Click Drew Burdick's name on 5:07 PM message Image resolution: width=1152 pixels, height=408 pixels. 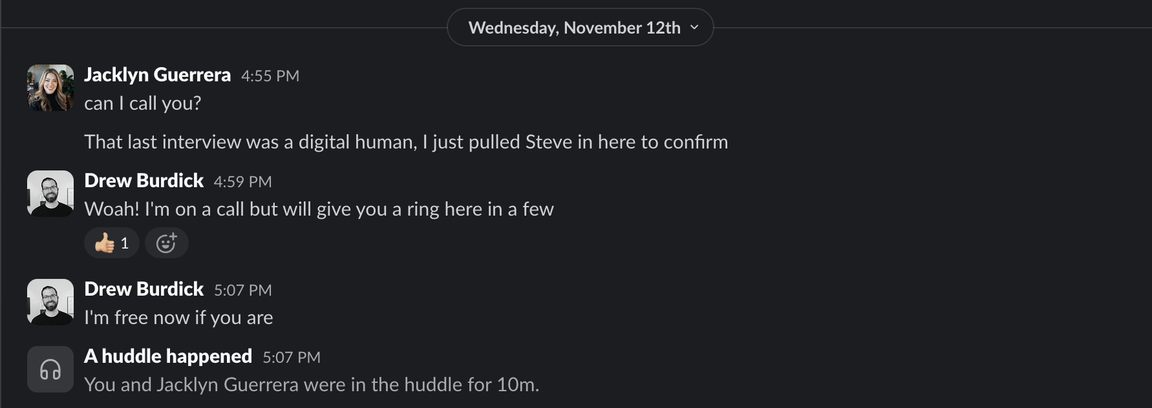click(x=144, y=289)
